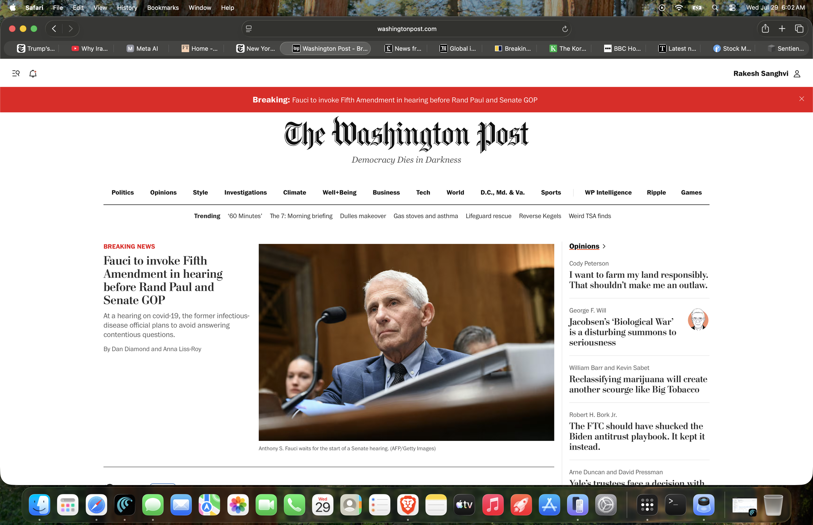Click the breaking banner Fauci headline
The width and height of the screenshot is (813, 525).
[x=415, y=100]
